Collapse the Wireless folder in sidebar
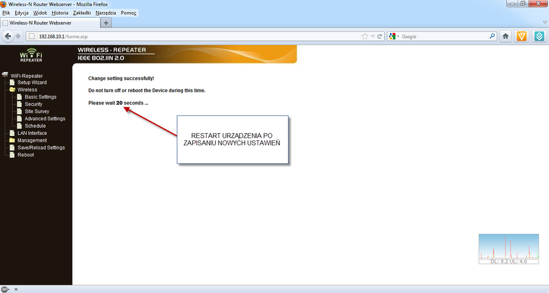The image size is (549, 293). (x=12, y=90)
